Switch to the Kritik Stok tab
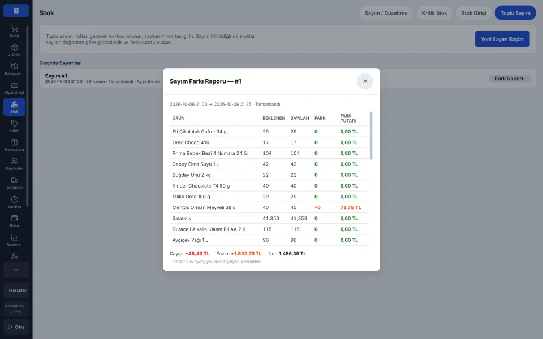This screenshot has width=543, height=339. coord(434,13)
